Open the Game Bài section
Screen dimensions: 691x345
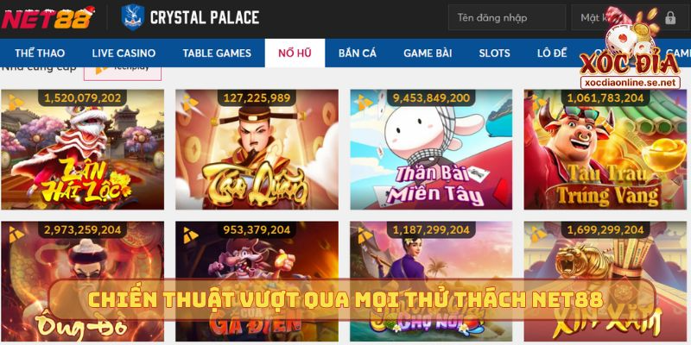[428, 53]
